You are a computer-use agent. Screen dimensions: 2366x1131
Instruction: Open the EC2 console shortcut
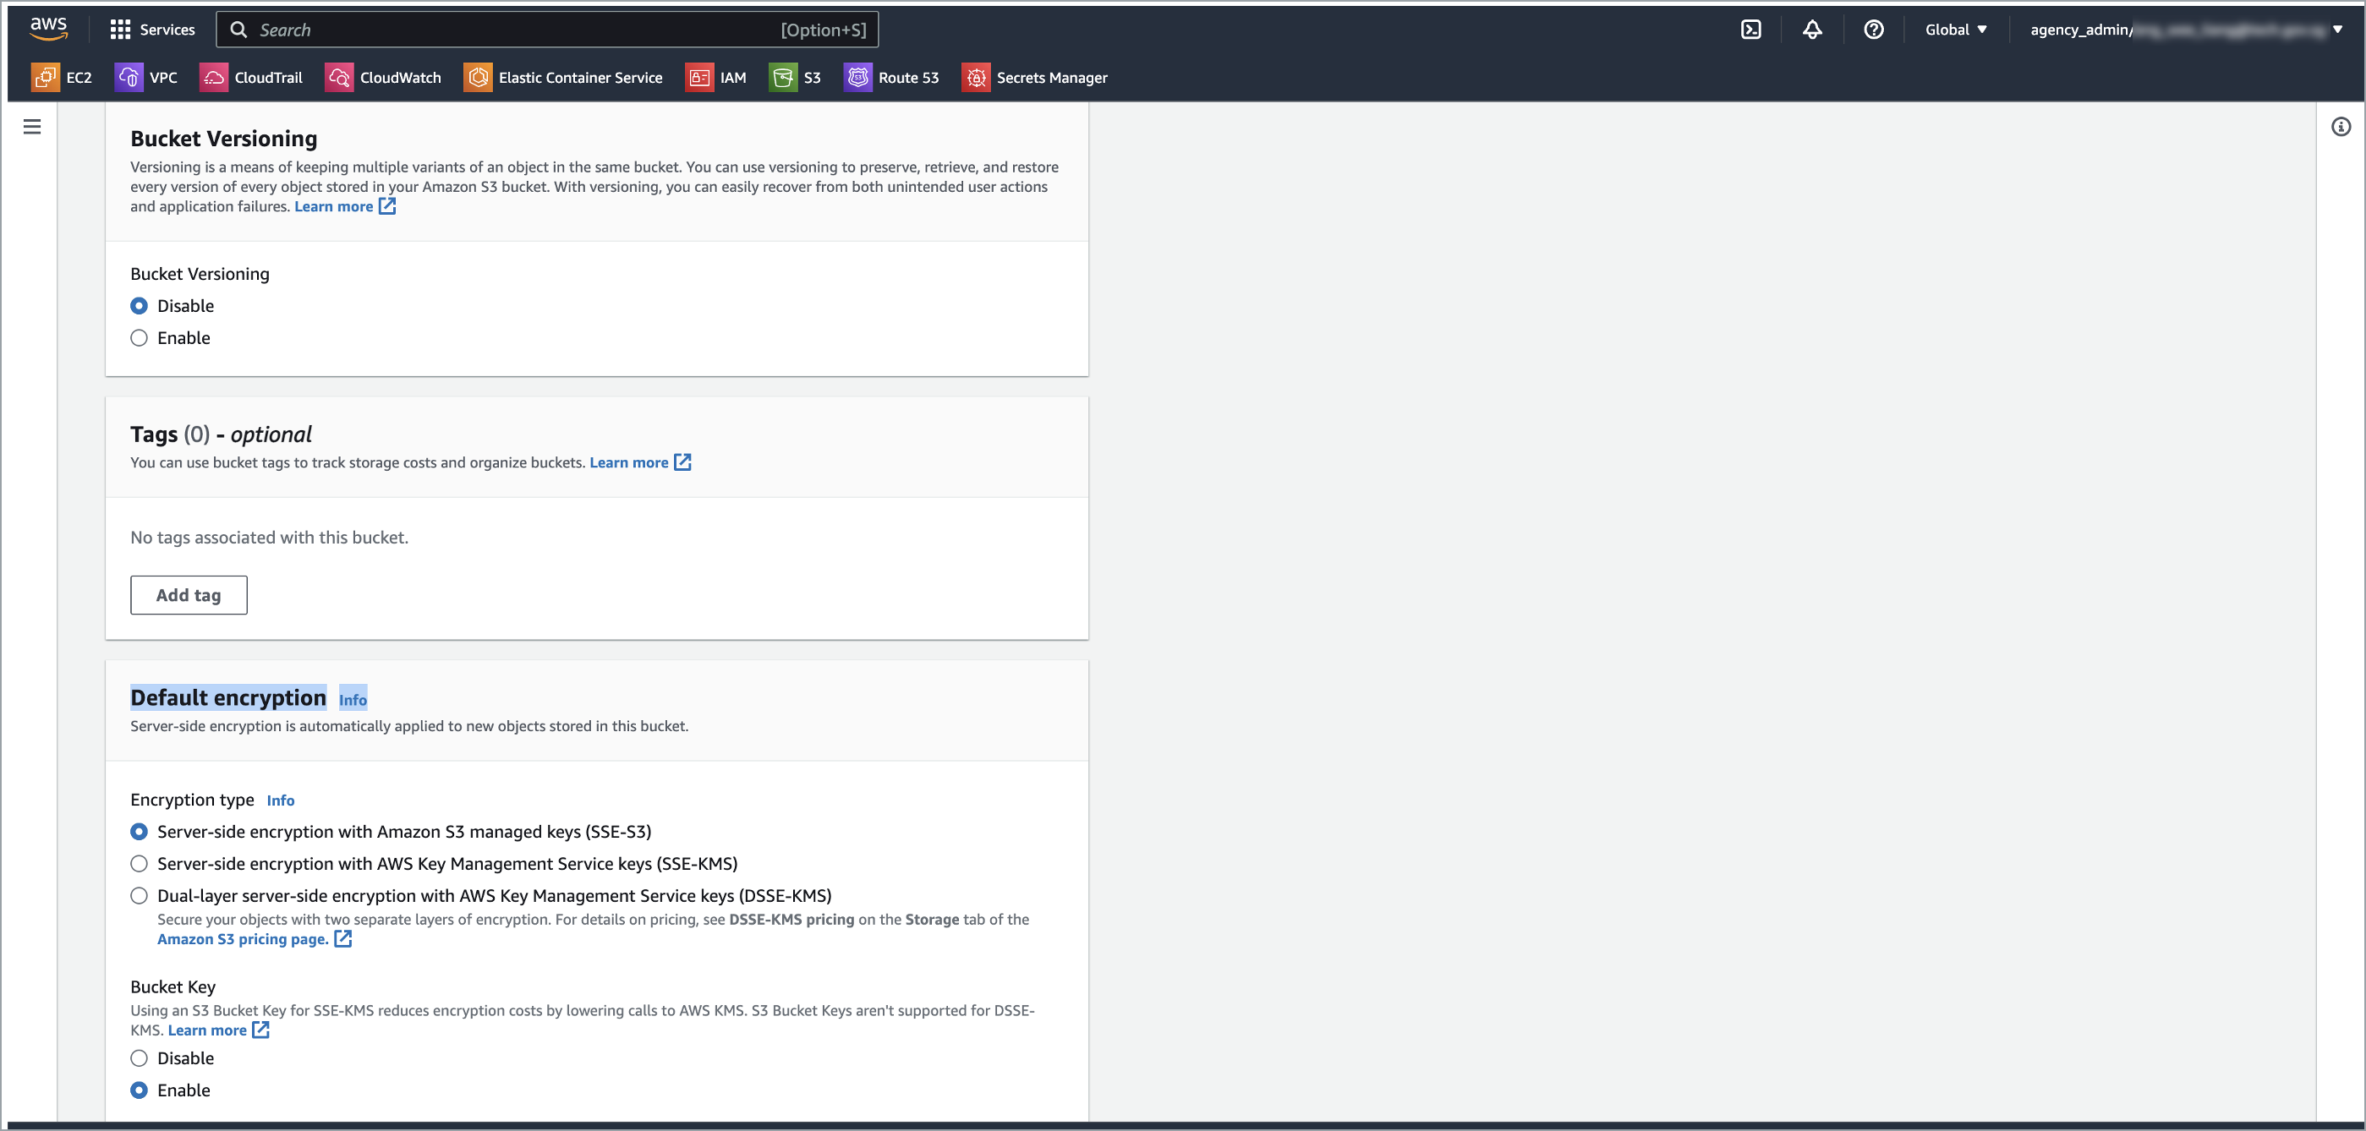[x=63, y=77]
